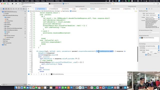Pause program execution in debug bar

click(31, 74)
